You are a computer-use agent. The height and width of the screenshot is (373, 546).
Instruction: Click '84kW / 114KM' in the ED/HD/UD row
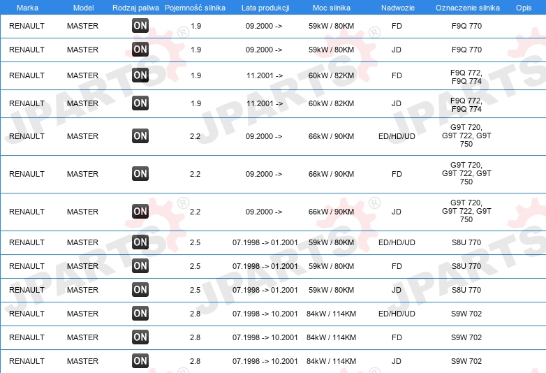(x=331, y=314)
